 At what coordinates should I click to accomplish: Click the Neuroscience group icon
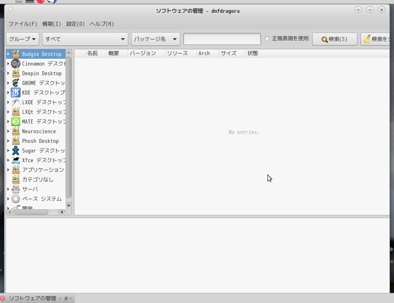click(16, 131)
